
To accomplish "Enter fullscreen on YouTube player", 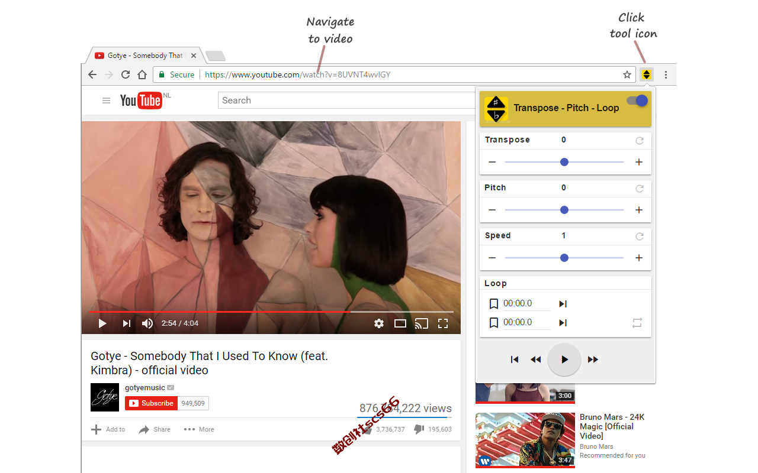I will [x=443, y=323].
